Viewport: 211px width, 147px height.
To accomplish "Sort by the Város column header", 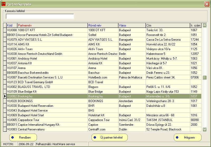I will pos(132,25).
